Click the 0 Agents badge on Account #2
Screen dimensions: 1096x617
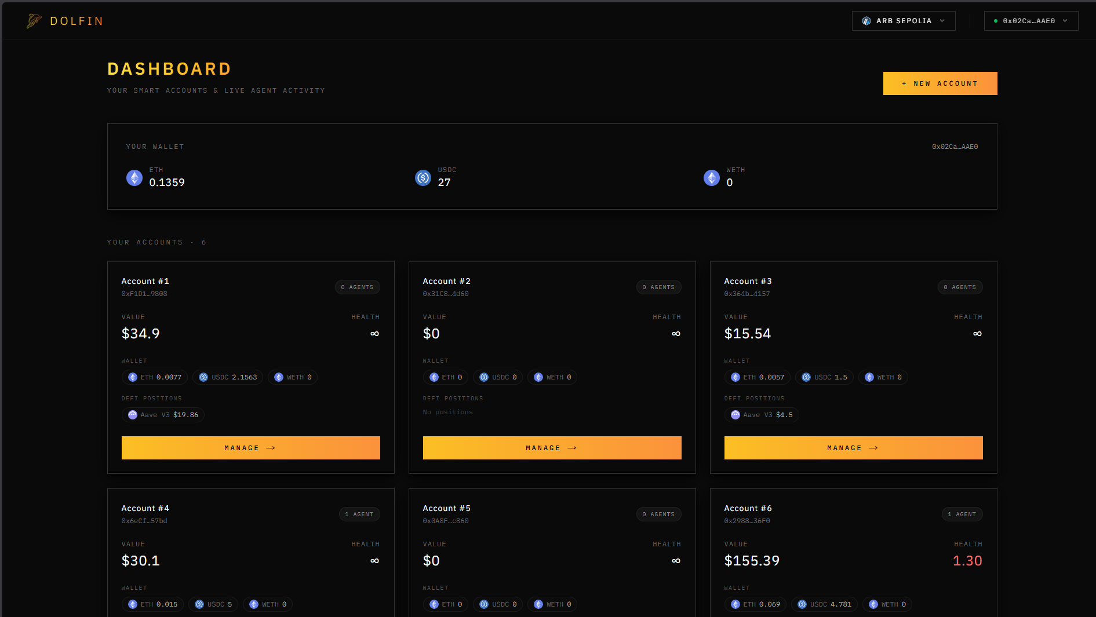click(x=659, y=287)
